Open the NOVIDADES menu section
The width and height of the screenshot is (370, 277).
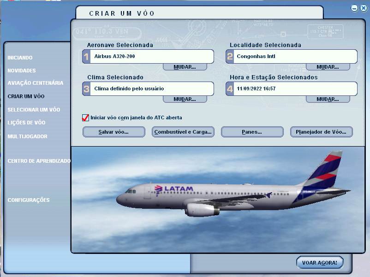coord(22,71)
